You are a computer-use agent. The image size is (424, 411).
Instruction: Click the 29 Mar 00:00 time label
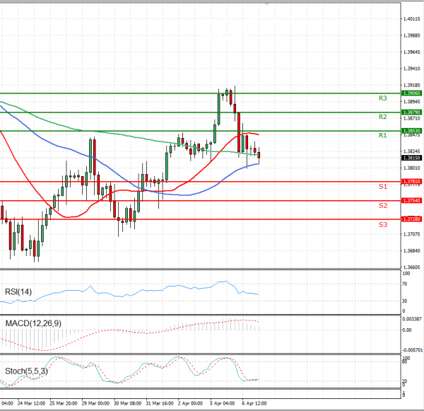pos(95,403)
